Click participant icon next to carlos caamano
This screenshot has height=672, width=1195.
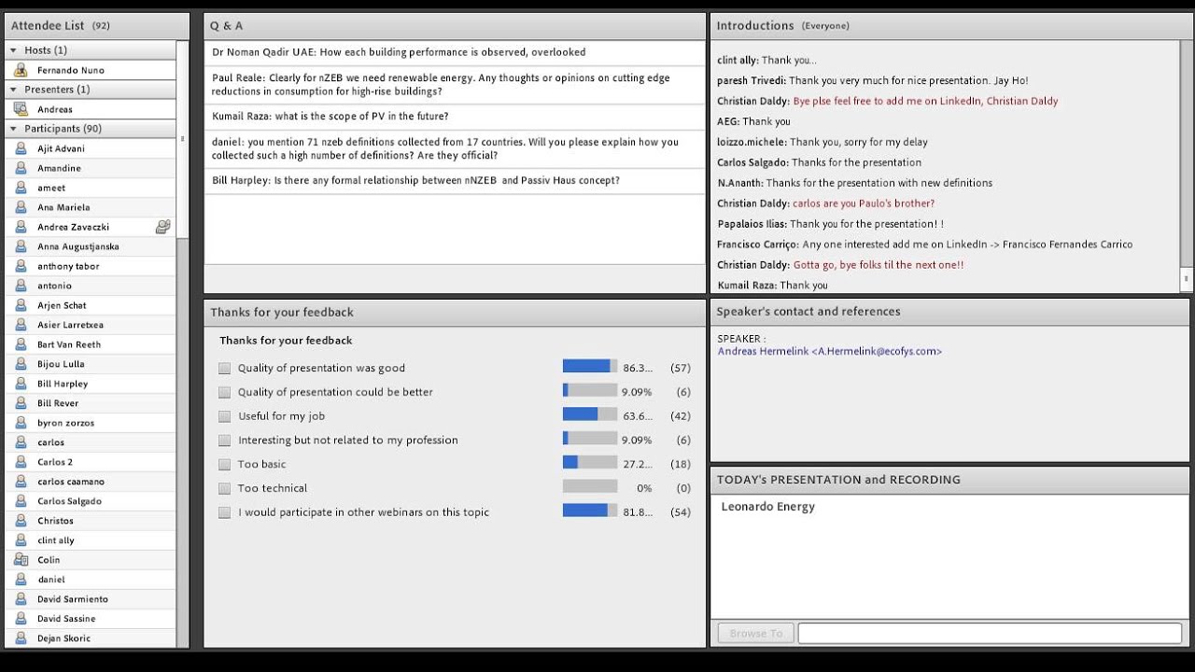(21, 482)
